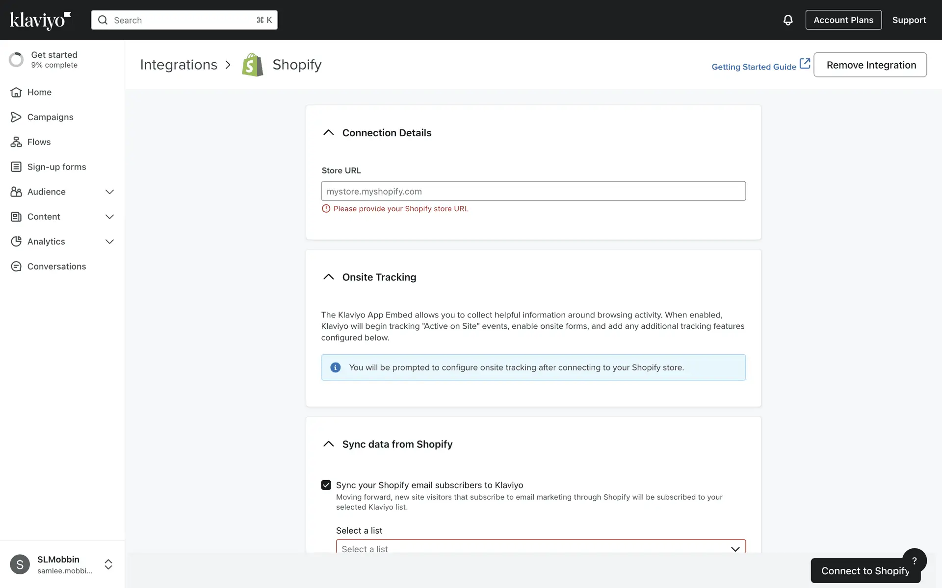Expand the Analytics menu chevron

(x=109, y=242)
